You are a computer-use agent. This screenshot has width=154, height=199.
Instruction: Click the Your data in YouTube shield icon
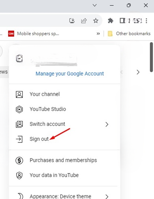19,176
